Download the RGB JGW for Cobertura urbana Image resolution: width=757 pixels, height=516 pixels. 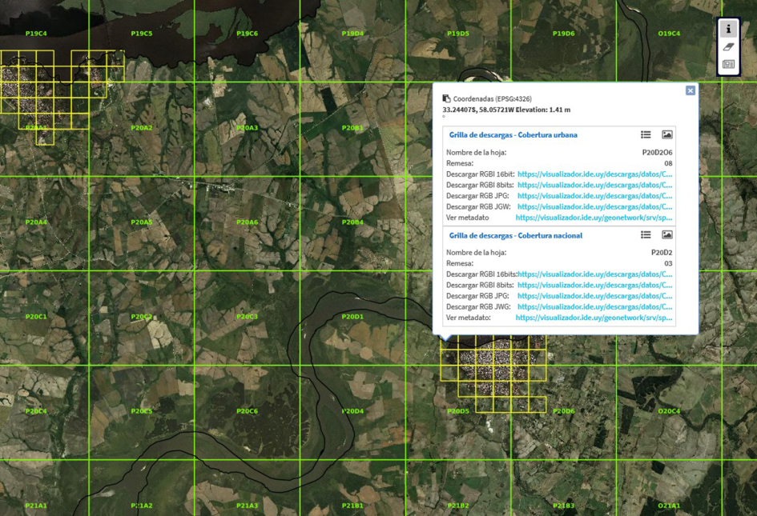pyautogui.click(x=594, y=206)
